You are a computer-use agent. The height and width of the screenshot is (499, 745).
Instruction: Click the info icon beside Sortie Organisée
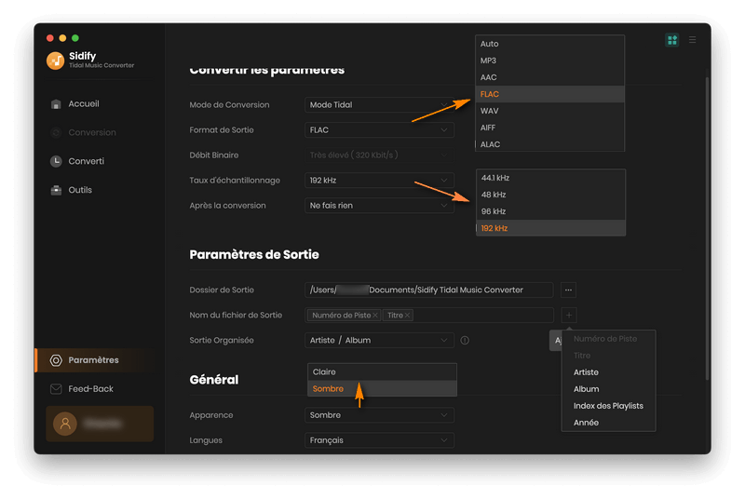click(x=465, y=341)
